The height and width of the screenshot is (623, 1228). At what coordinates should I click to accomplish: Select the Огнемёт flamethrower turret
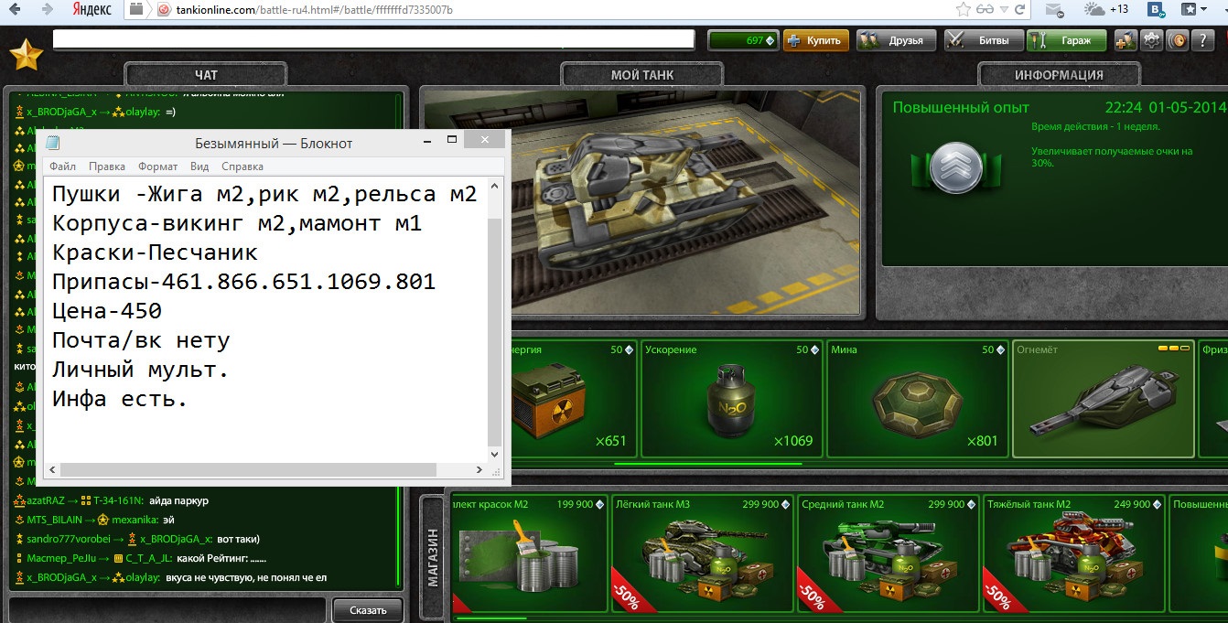[1104, 399]
